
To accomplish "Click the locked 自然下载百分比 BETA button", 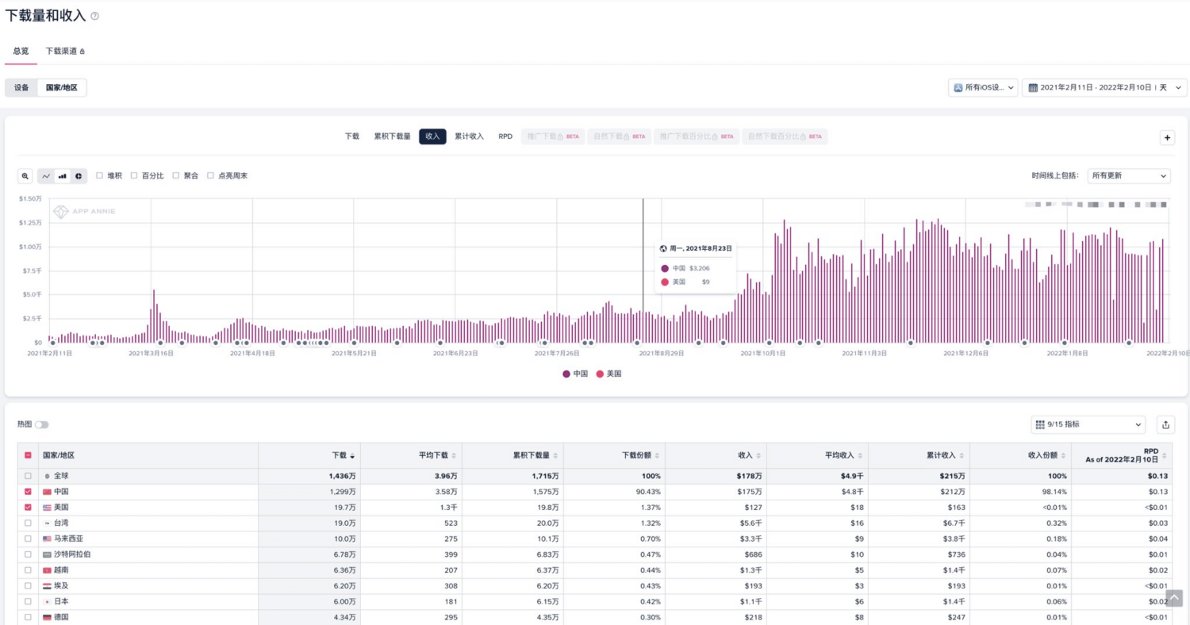I will (x=785, y=136).
